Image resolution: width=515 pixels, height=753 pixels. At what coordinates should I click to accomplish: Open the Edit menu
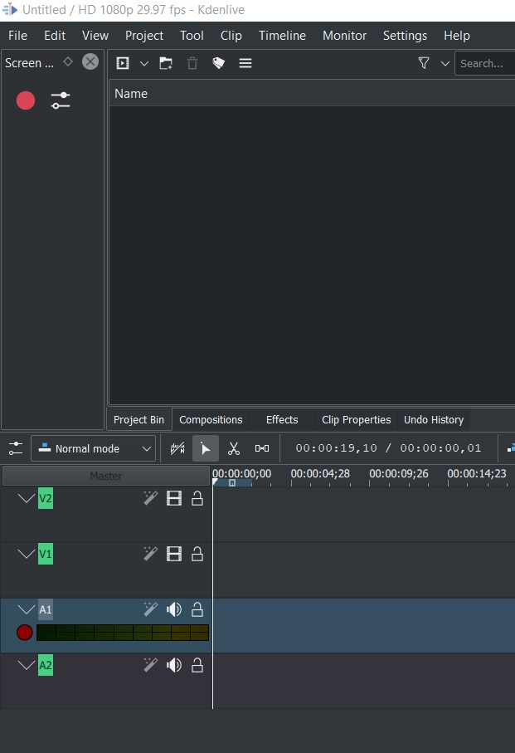click(x=55, y=36)
